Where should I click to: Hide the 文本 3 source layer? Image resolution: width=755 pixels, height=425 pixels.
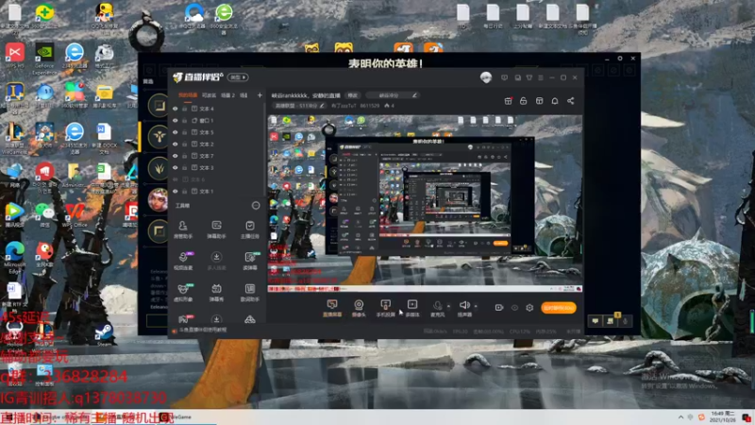point(176,168)
